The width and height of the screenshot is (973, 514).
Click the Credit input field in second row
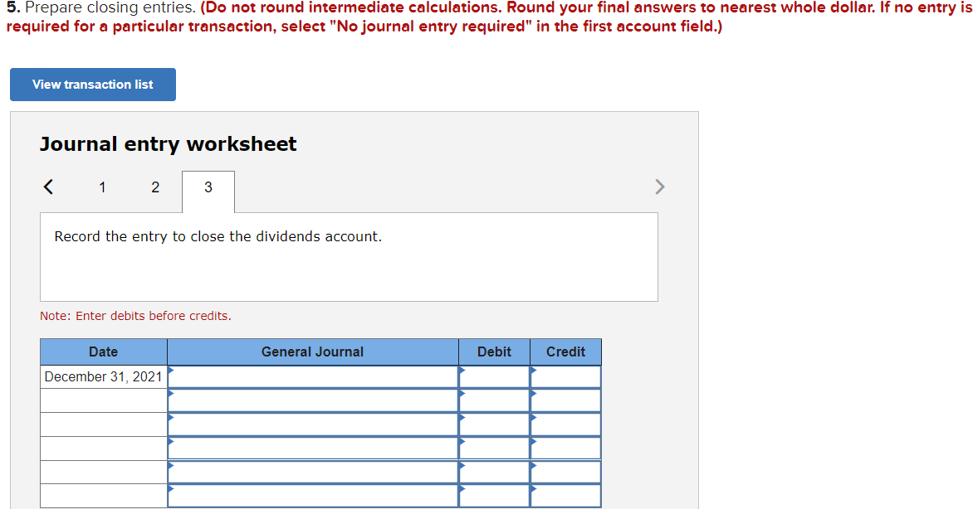[565, 400]
